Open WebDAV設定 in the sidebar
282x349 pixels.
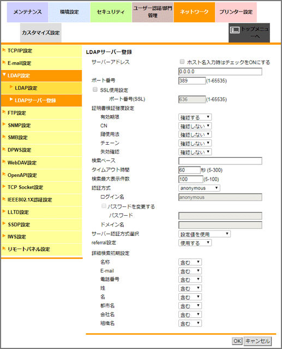(41, 163)
